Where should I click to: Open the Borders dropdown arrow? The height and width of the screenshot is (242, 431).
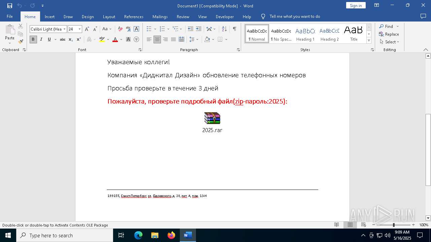(x=226, y=39)
